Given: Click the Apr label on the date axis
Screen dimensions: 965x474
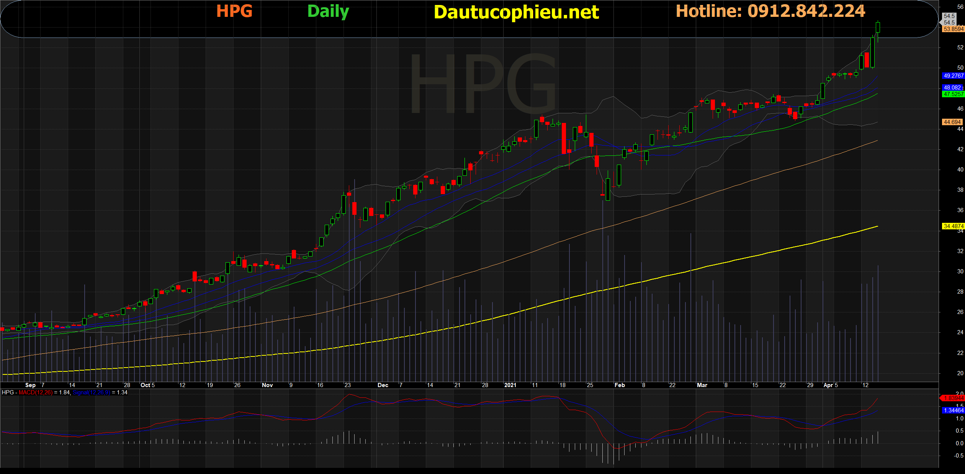Looking at the screenshot, I should 828,385.
